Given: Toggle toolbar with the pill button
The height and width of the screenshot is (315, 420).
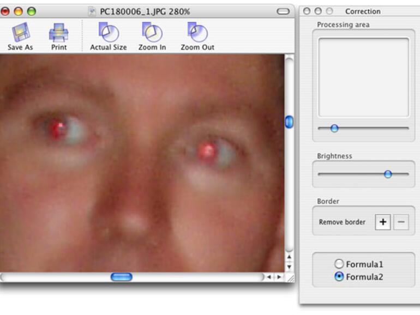Looking at the screenshot, I should point(283,11).
